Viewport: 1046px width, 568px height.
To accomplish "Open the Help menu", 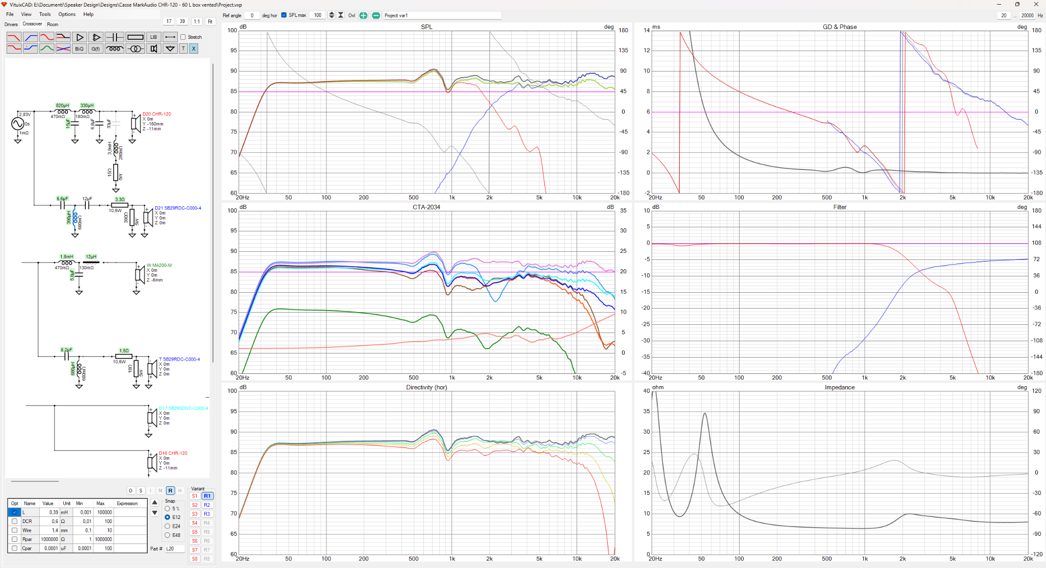I will pos(88,14).
